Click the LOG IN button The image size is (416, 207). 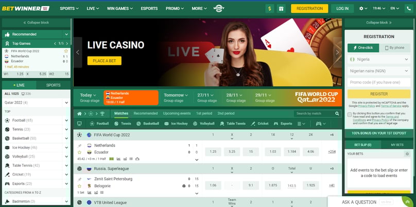(342, 8)
